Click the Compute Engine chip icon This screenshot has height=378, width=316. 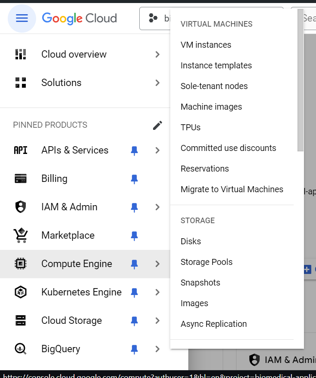21,264
